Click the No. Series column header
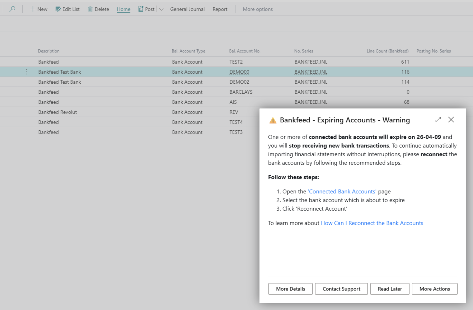The width and height of the screenshot is (473, 310). coord(304,51)
